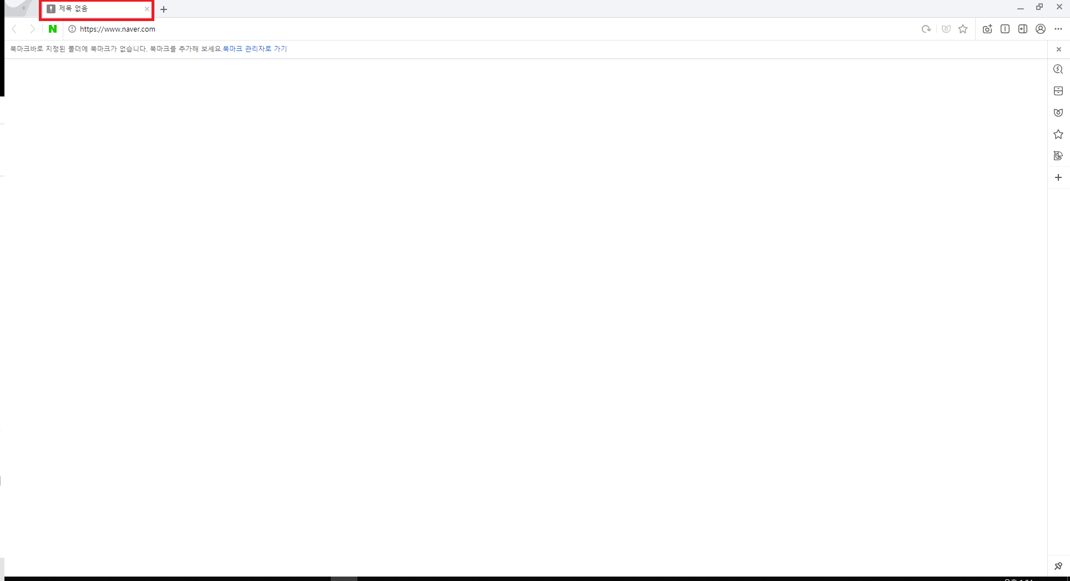Open a new tab with plus button

(x=164, y=9)
